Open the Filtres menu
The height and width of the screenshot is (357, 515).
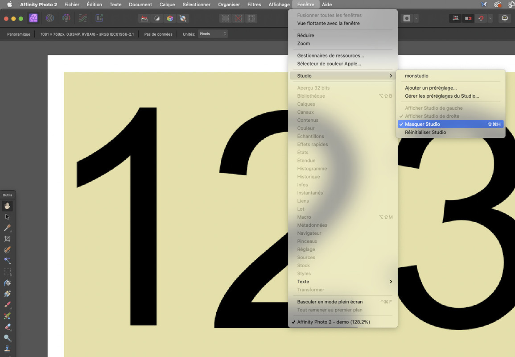254,4
